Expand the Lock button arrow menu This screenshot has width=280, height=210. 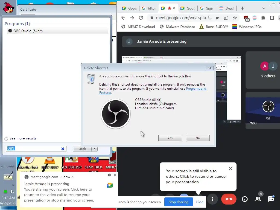(x=94, y=149)
